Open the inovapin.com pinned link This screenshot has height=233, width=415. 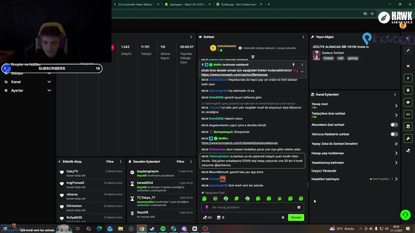click(x=234, y=75)
